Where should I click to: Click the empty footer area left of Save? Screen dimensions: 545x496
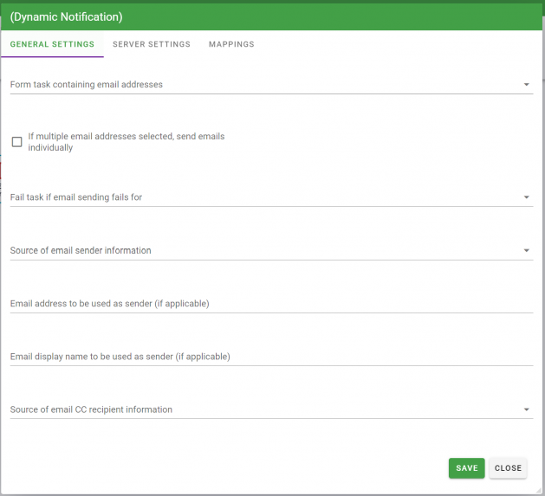pos(225,468)
